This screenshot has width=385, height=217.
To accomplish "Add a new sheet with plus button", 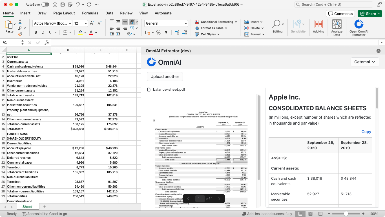I will tap(45, 207).
